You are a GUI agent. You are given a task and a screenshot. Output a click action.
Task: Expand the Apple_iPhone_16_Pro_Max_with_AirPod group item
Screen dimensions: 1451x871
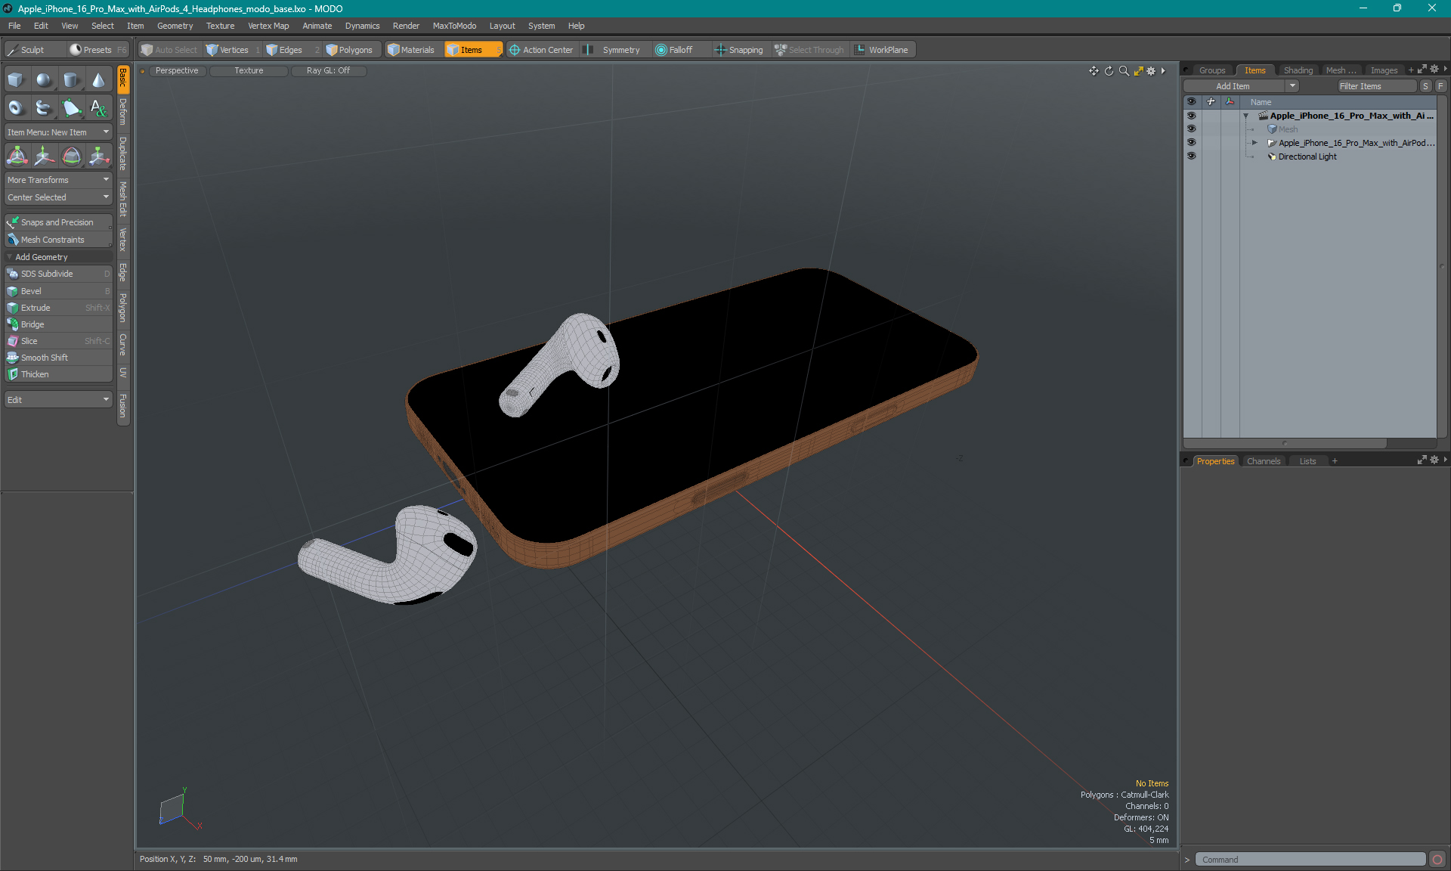pyautogui.click(x=1255, y=143)
